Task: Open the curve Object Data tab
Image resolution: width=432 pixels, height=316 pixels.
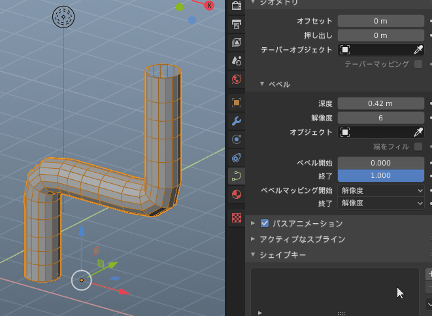Action: click(x=237, y=176)
